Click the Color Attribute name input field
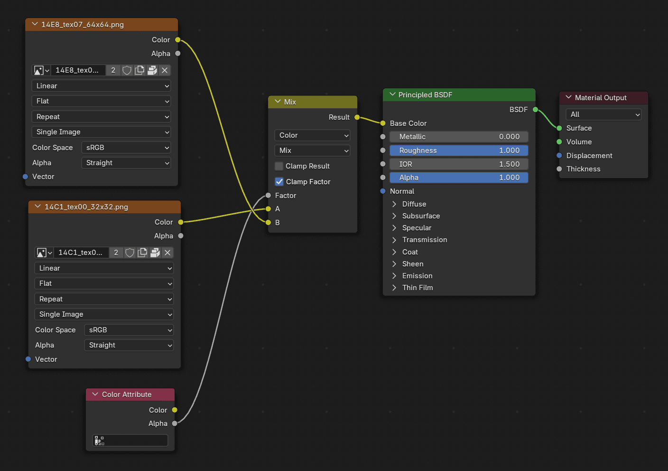Image resolution: width=668 pixels, height=471 pixels. (x=135, y=441)
